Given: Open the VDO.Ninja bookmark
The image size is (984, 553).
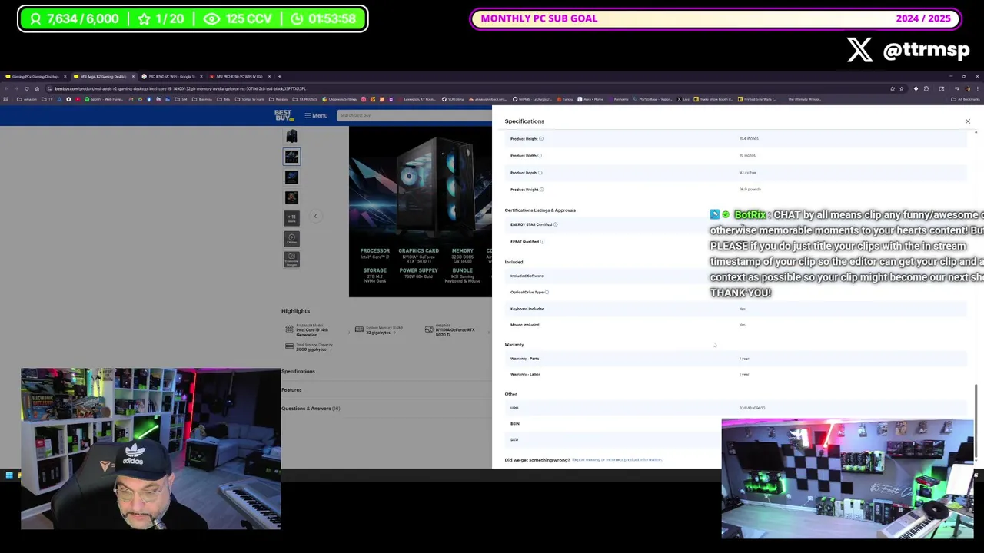Looking at the screenshot, I should coord(451,99).
